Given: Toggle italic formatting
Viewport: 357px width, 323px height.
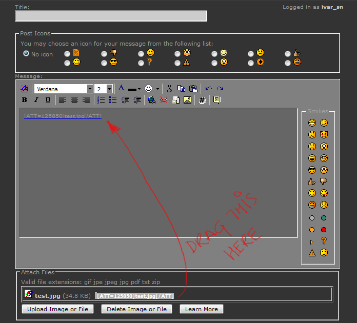Looking at the screenshot, I should pos(36,100).
